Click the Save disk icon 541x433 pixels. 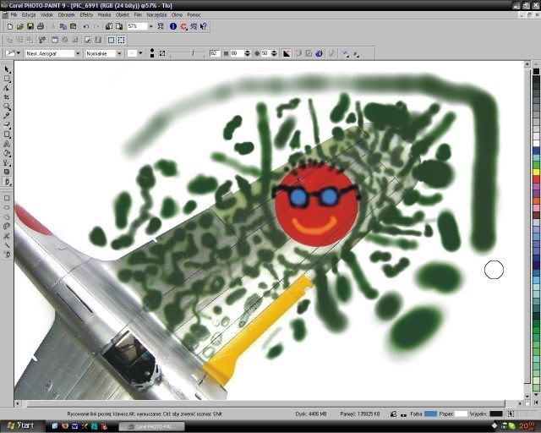click(x=30, y=26)
